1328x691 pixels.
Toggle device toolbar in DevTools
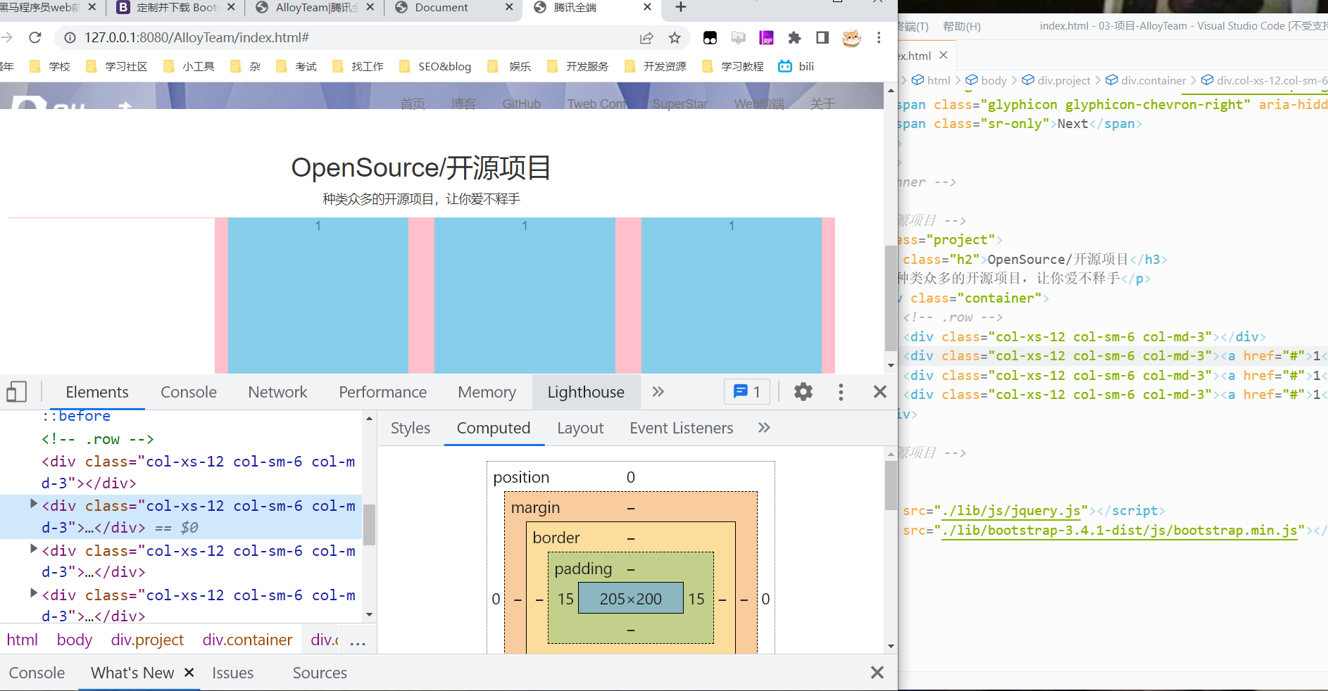pyautogui.click(x=17, y=392)
